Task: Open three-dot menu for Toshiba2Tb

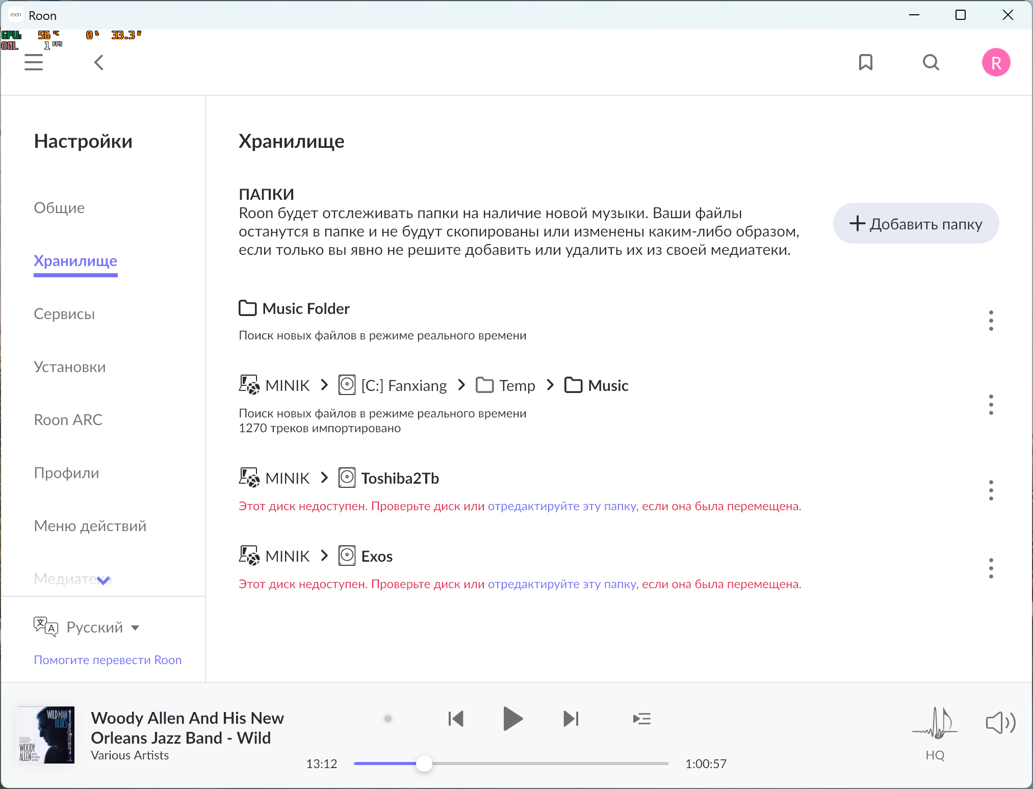Action: 991,490
